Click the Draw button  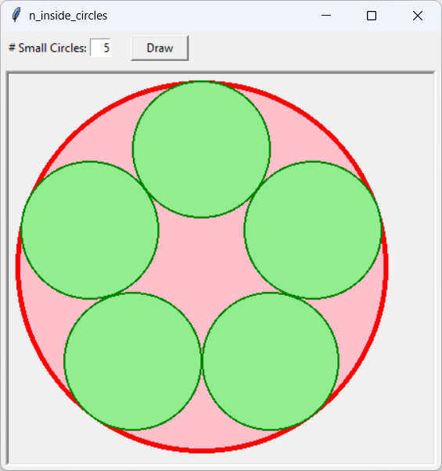point(160,48)
